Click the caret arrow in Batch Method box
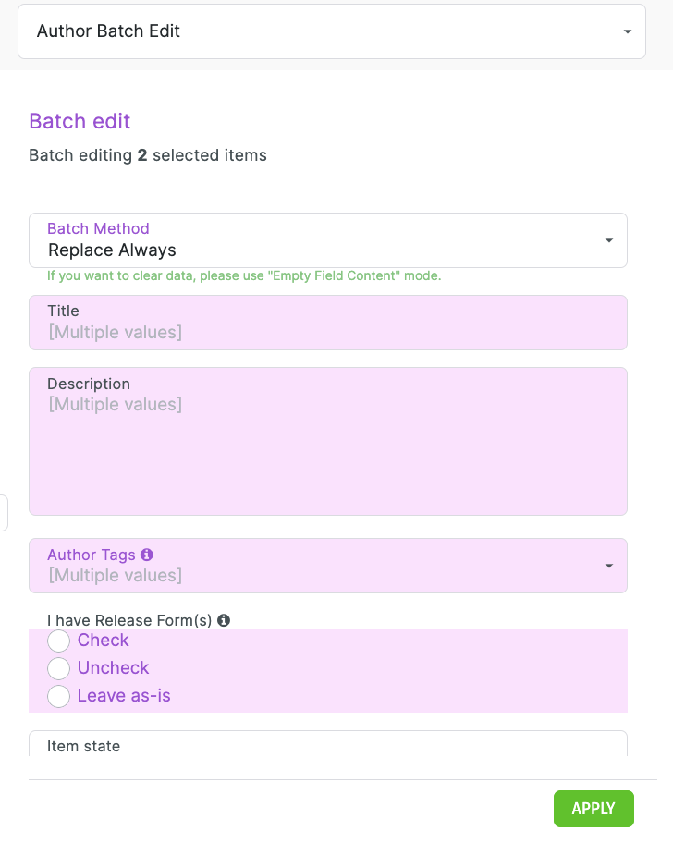The width and height of the screenshot is (673, 842). click(609, 240)
